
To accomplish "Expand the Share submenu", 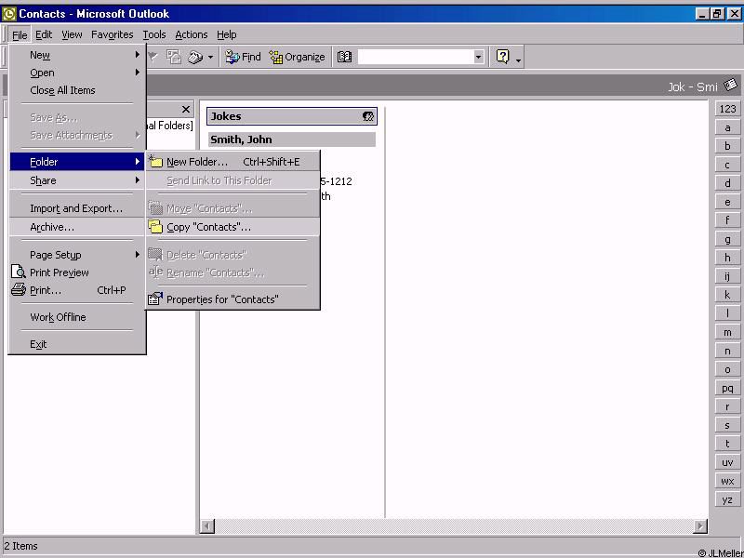I will 77,180.
